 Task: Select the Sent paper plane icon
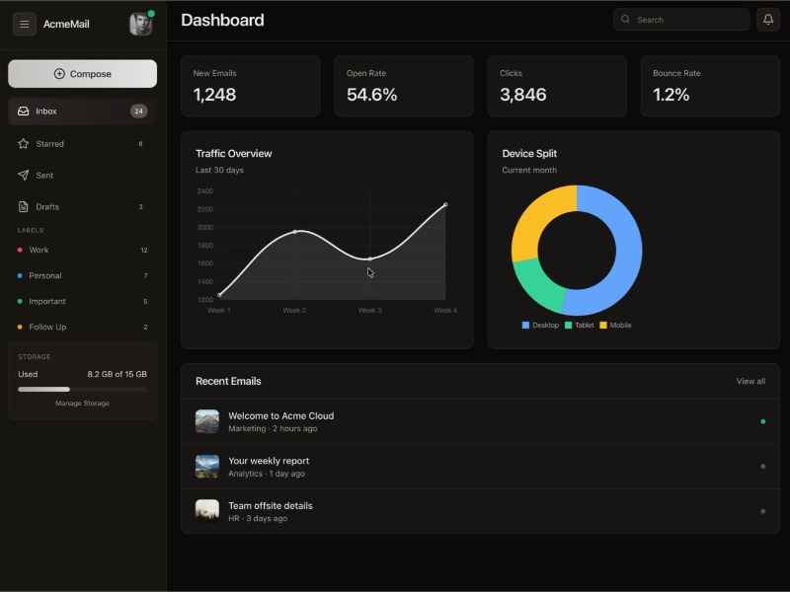point(22,175)
